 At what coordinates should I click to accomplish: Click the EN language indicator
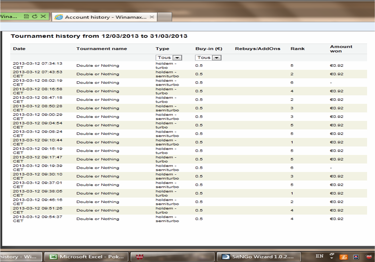[x=319, y=256]
